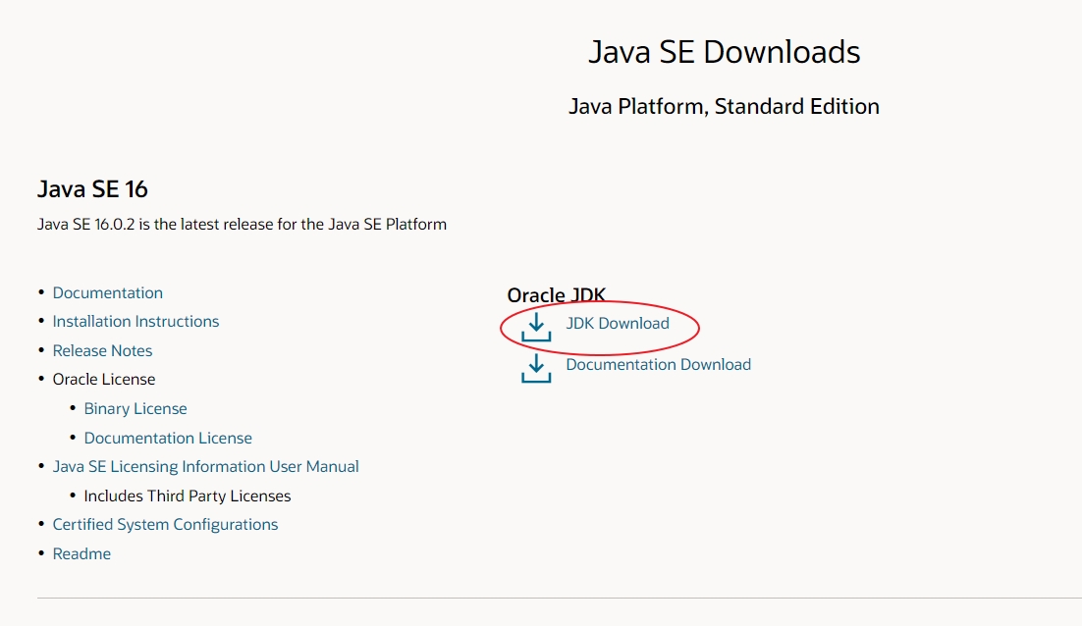Open the JDK Download link
The width and height of the screenshot is (1082, 626).
coord(618,324)
